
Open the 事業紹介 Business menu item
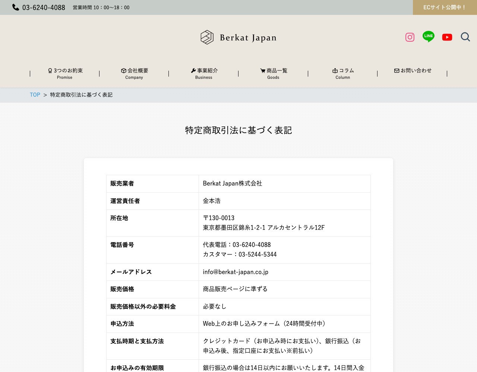click(204, 74)
